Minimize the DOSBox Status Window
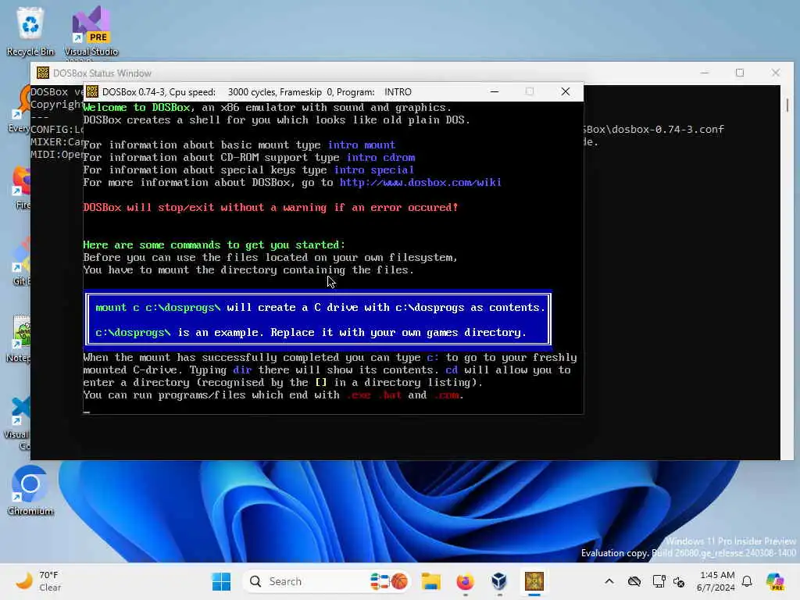 click(705, 73)
